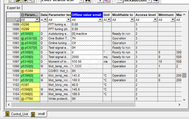Expand parameter p5301[0] indices

(23, 39)
